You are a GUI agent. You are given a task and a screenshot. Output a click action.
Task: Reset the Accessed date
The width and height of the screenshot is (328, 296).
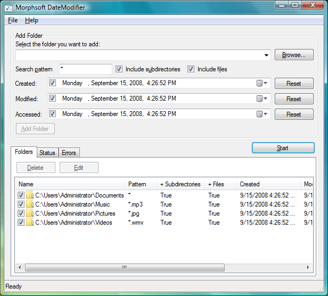coord(294,114)
